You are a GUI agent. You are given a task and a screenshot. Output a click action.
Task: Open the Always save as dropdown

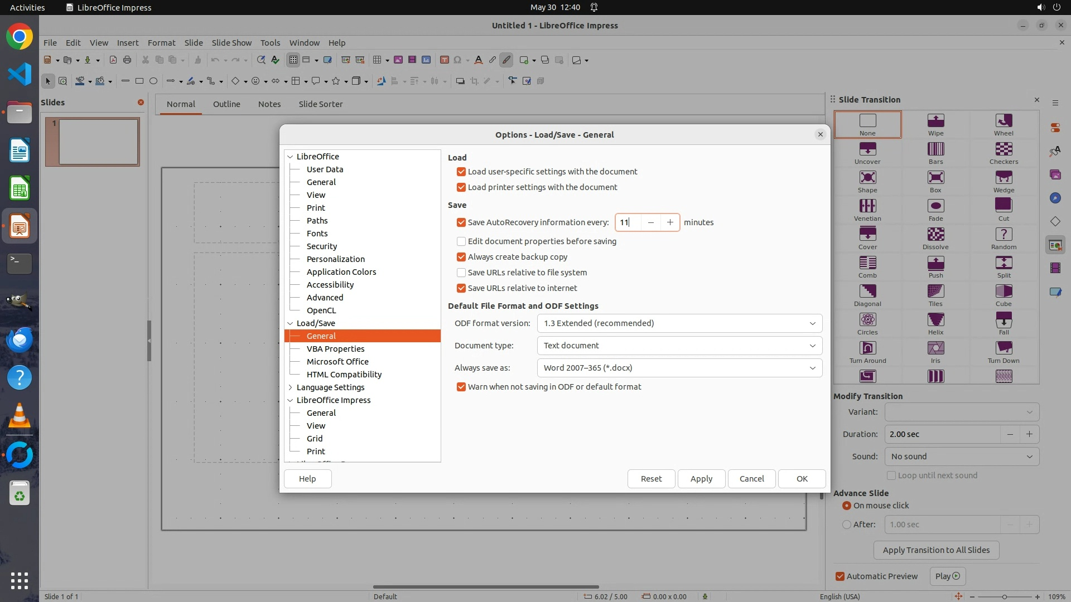point(679,368)
